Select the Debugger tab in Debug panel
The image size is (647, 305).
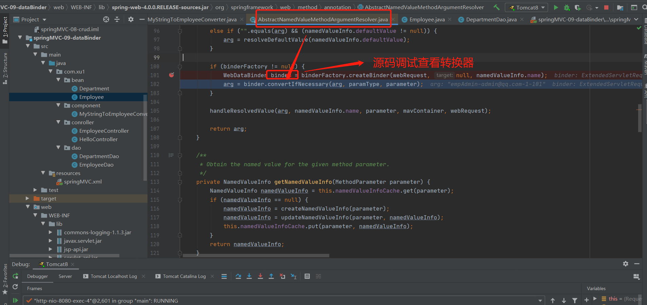38,276
